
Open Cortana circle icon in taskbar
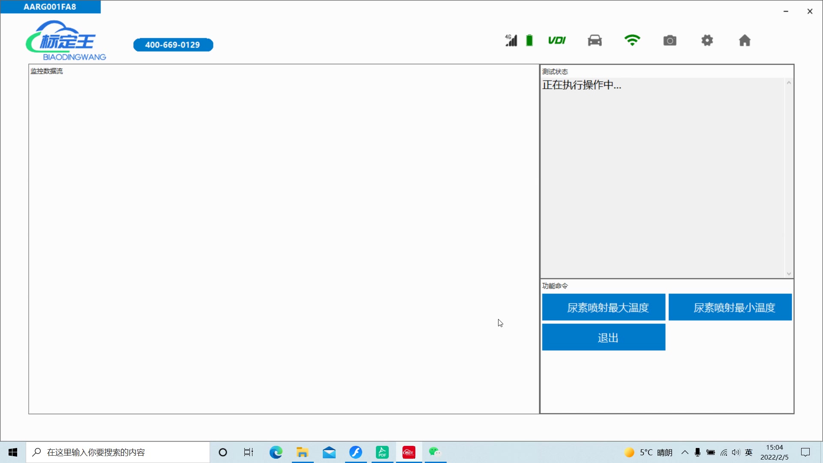point(223,452)
